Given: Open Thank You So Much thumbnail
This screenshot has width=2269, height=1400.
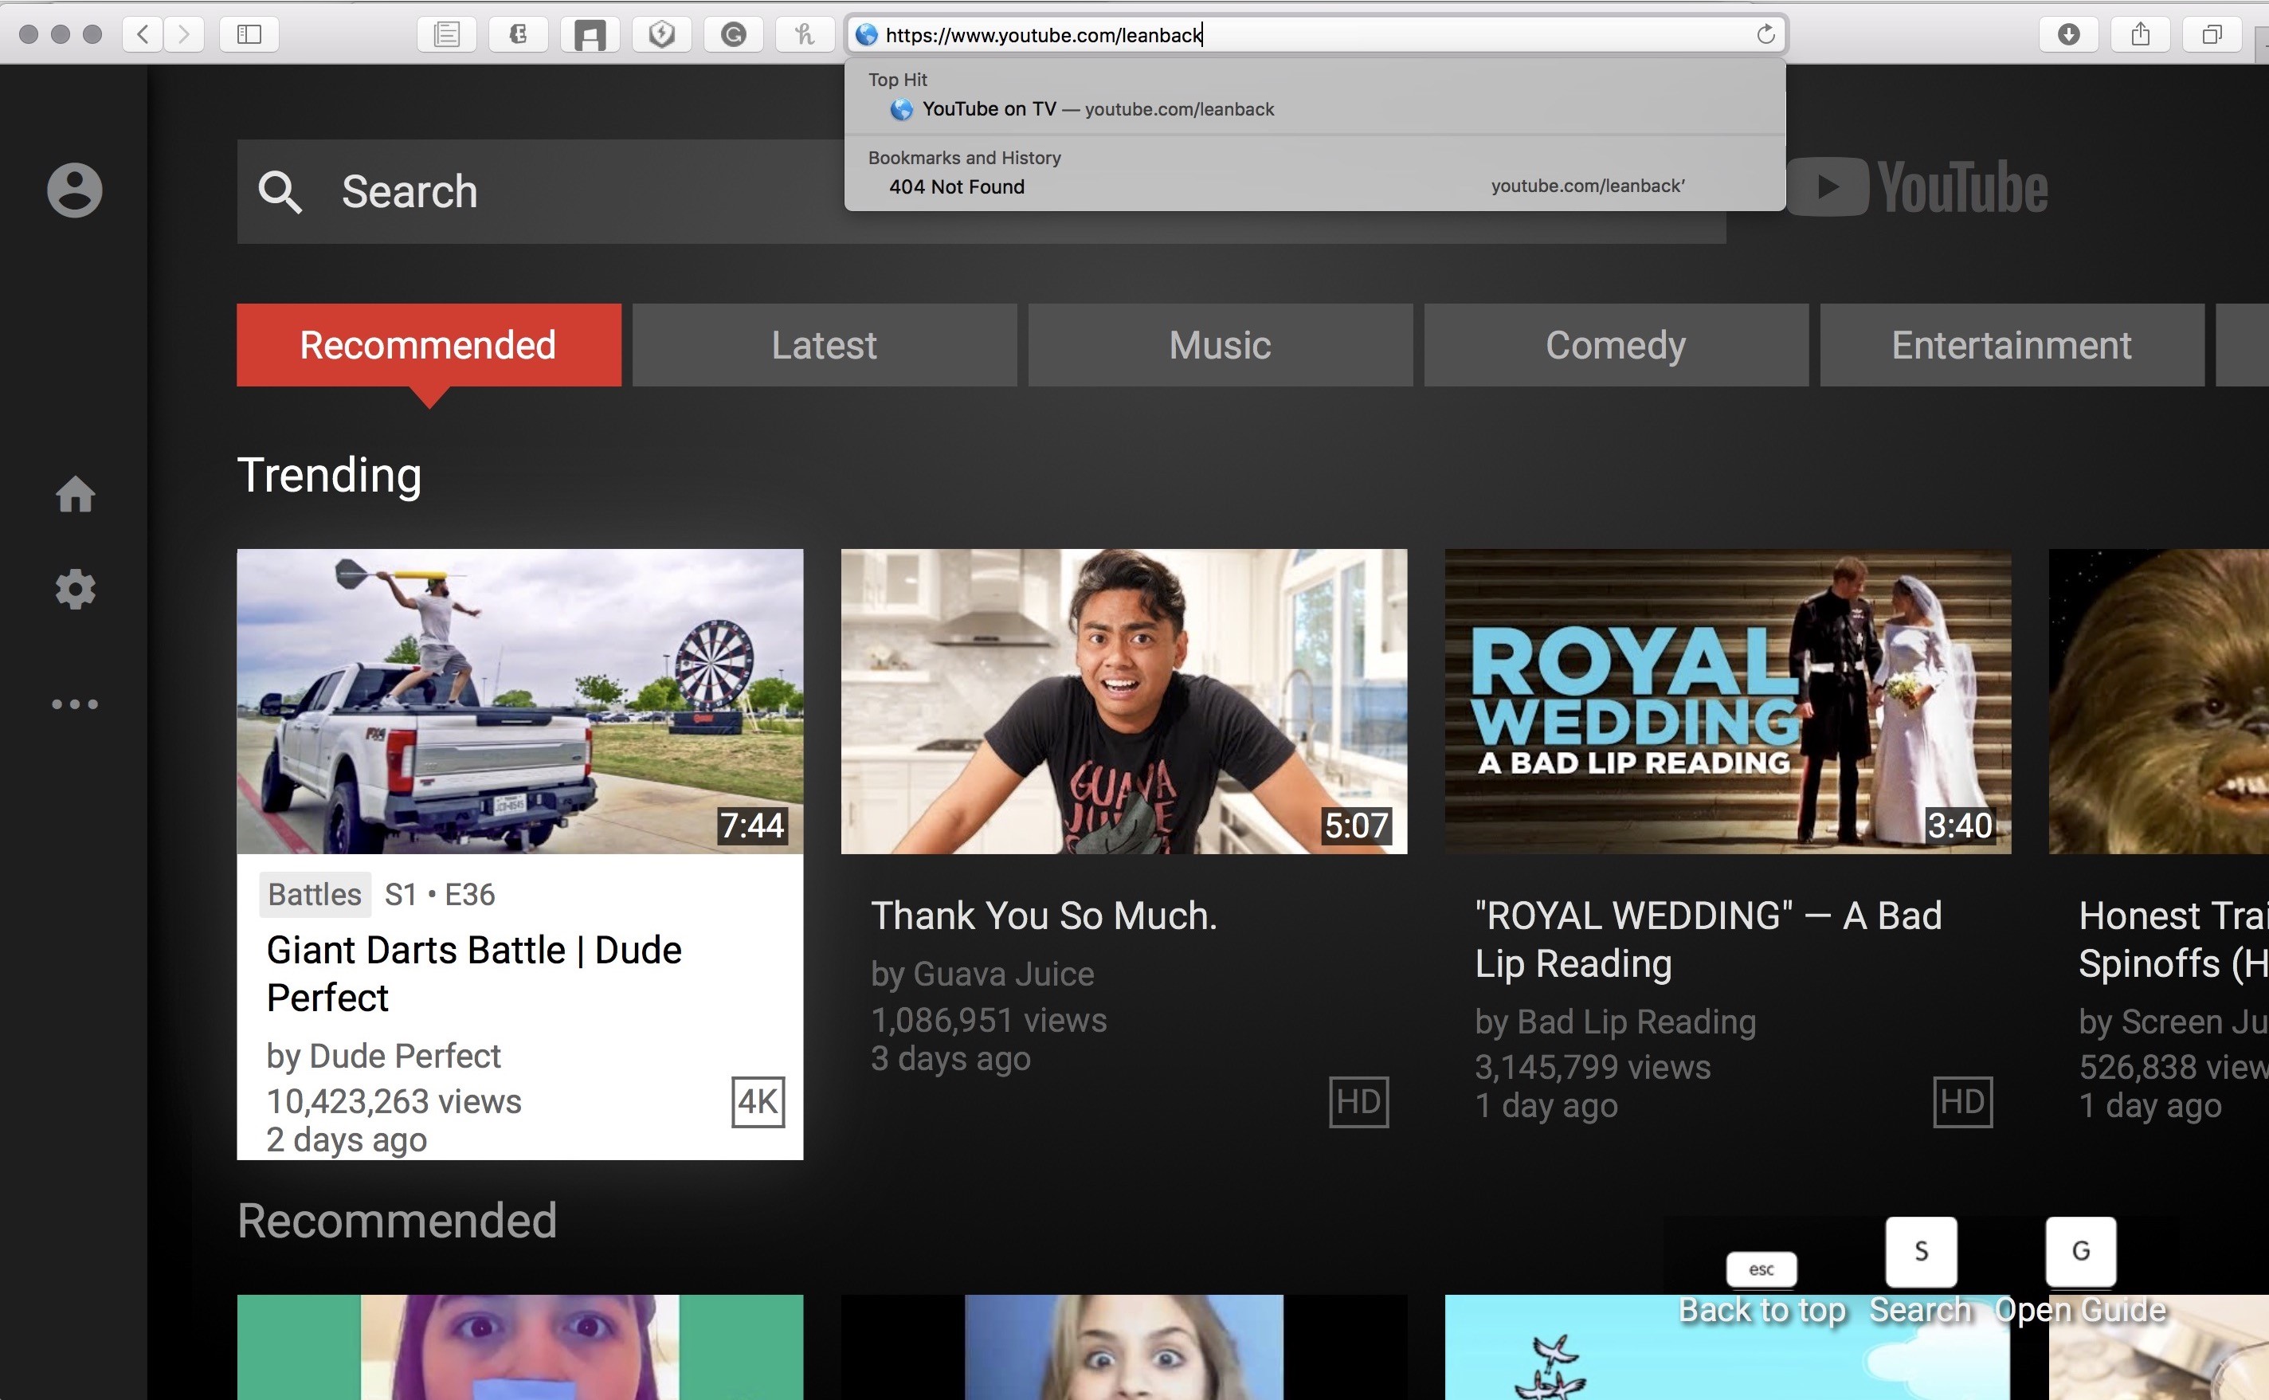Looking at the screenshot, I should [x=1124, y=701].
